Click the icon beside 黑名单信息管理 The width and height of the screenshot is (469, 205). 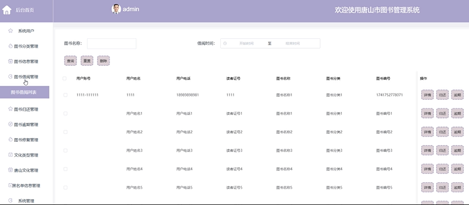tap(10, 185)
